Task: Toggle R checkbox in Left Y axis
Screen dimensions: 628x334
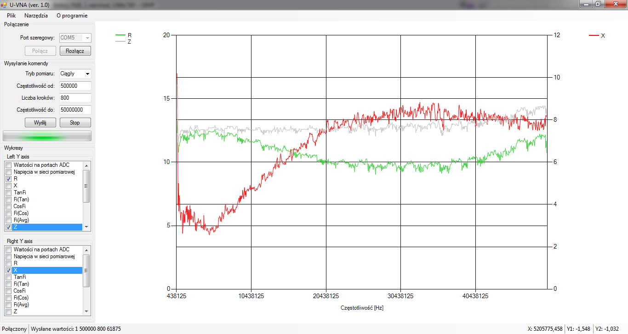Action: 8,179
